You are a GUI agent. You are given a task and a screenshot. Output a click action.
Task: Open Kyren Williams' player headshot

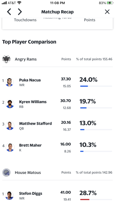point(10,104)
